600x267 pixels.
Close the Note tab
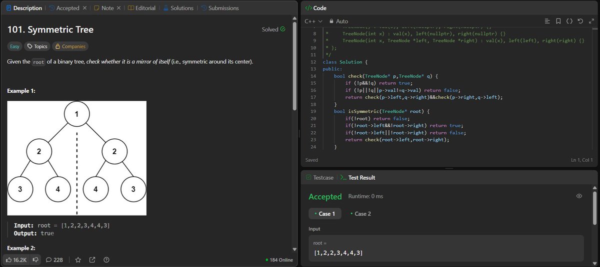click(118, 8)
